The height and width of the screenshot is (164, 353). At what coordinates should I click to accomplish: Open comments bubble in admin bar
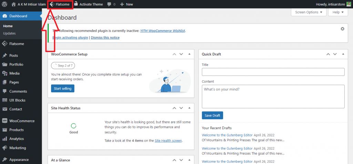click(x=111, y=4)
